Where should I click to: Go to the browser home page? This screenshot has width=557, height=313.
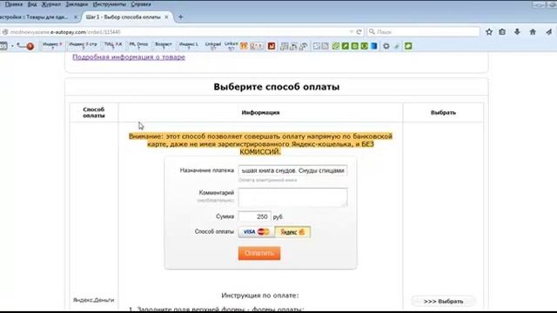(533, 32)
